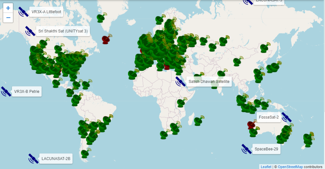The height and width of the screenshot is (169, 325).
Task: Click the LACUNASAT-2B satellite icon
Action: (x=34, y=159)
